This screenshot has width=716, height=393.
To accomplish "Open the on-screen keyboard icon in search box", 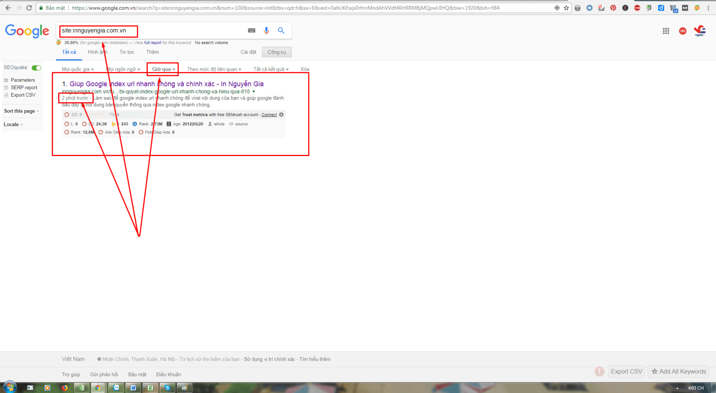I will 251,30.
